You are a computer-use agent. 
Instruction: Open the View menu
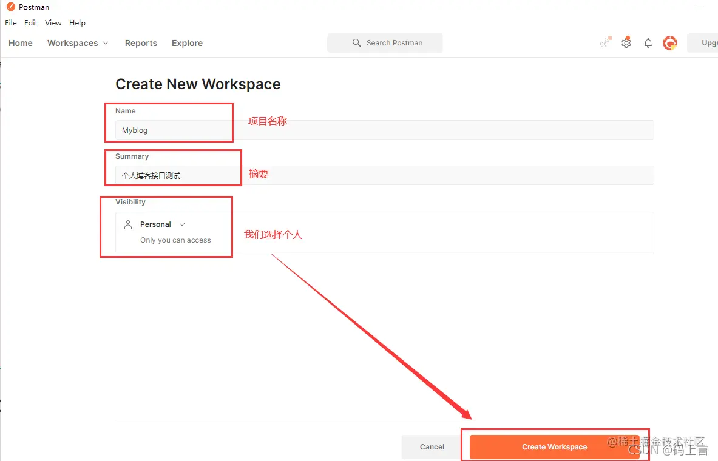[53, 23]
